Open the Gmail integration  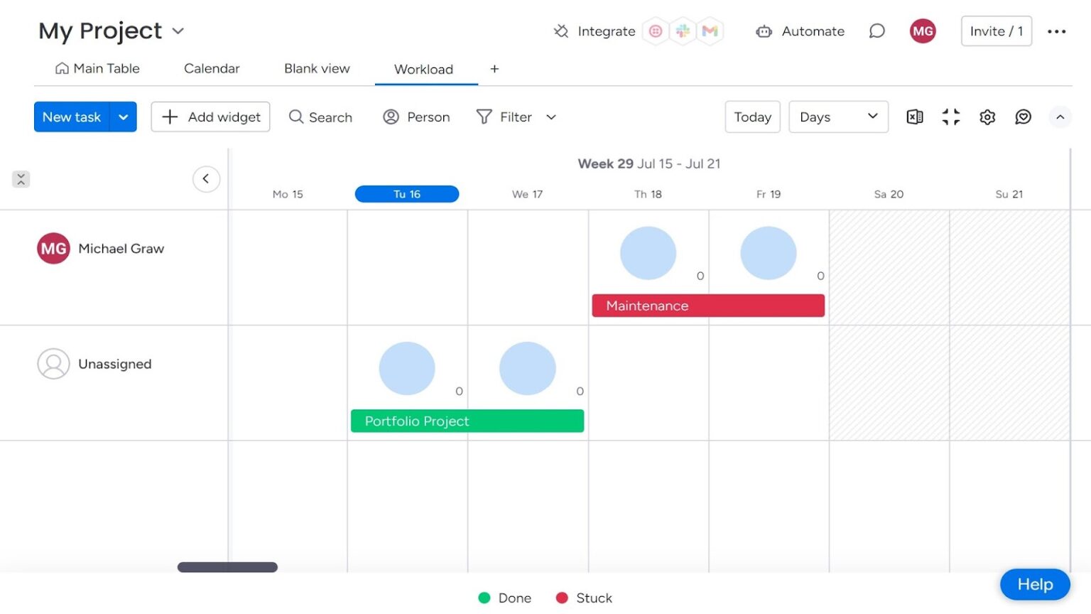(x=710, y=31)
